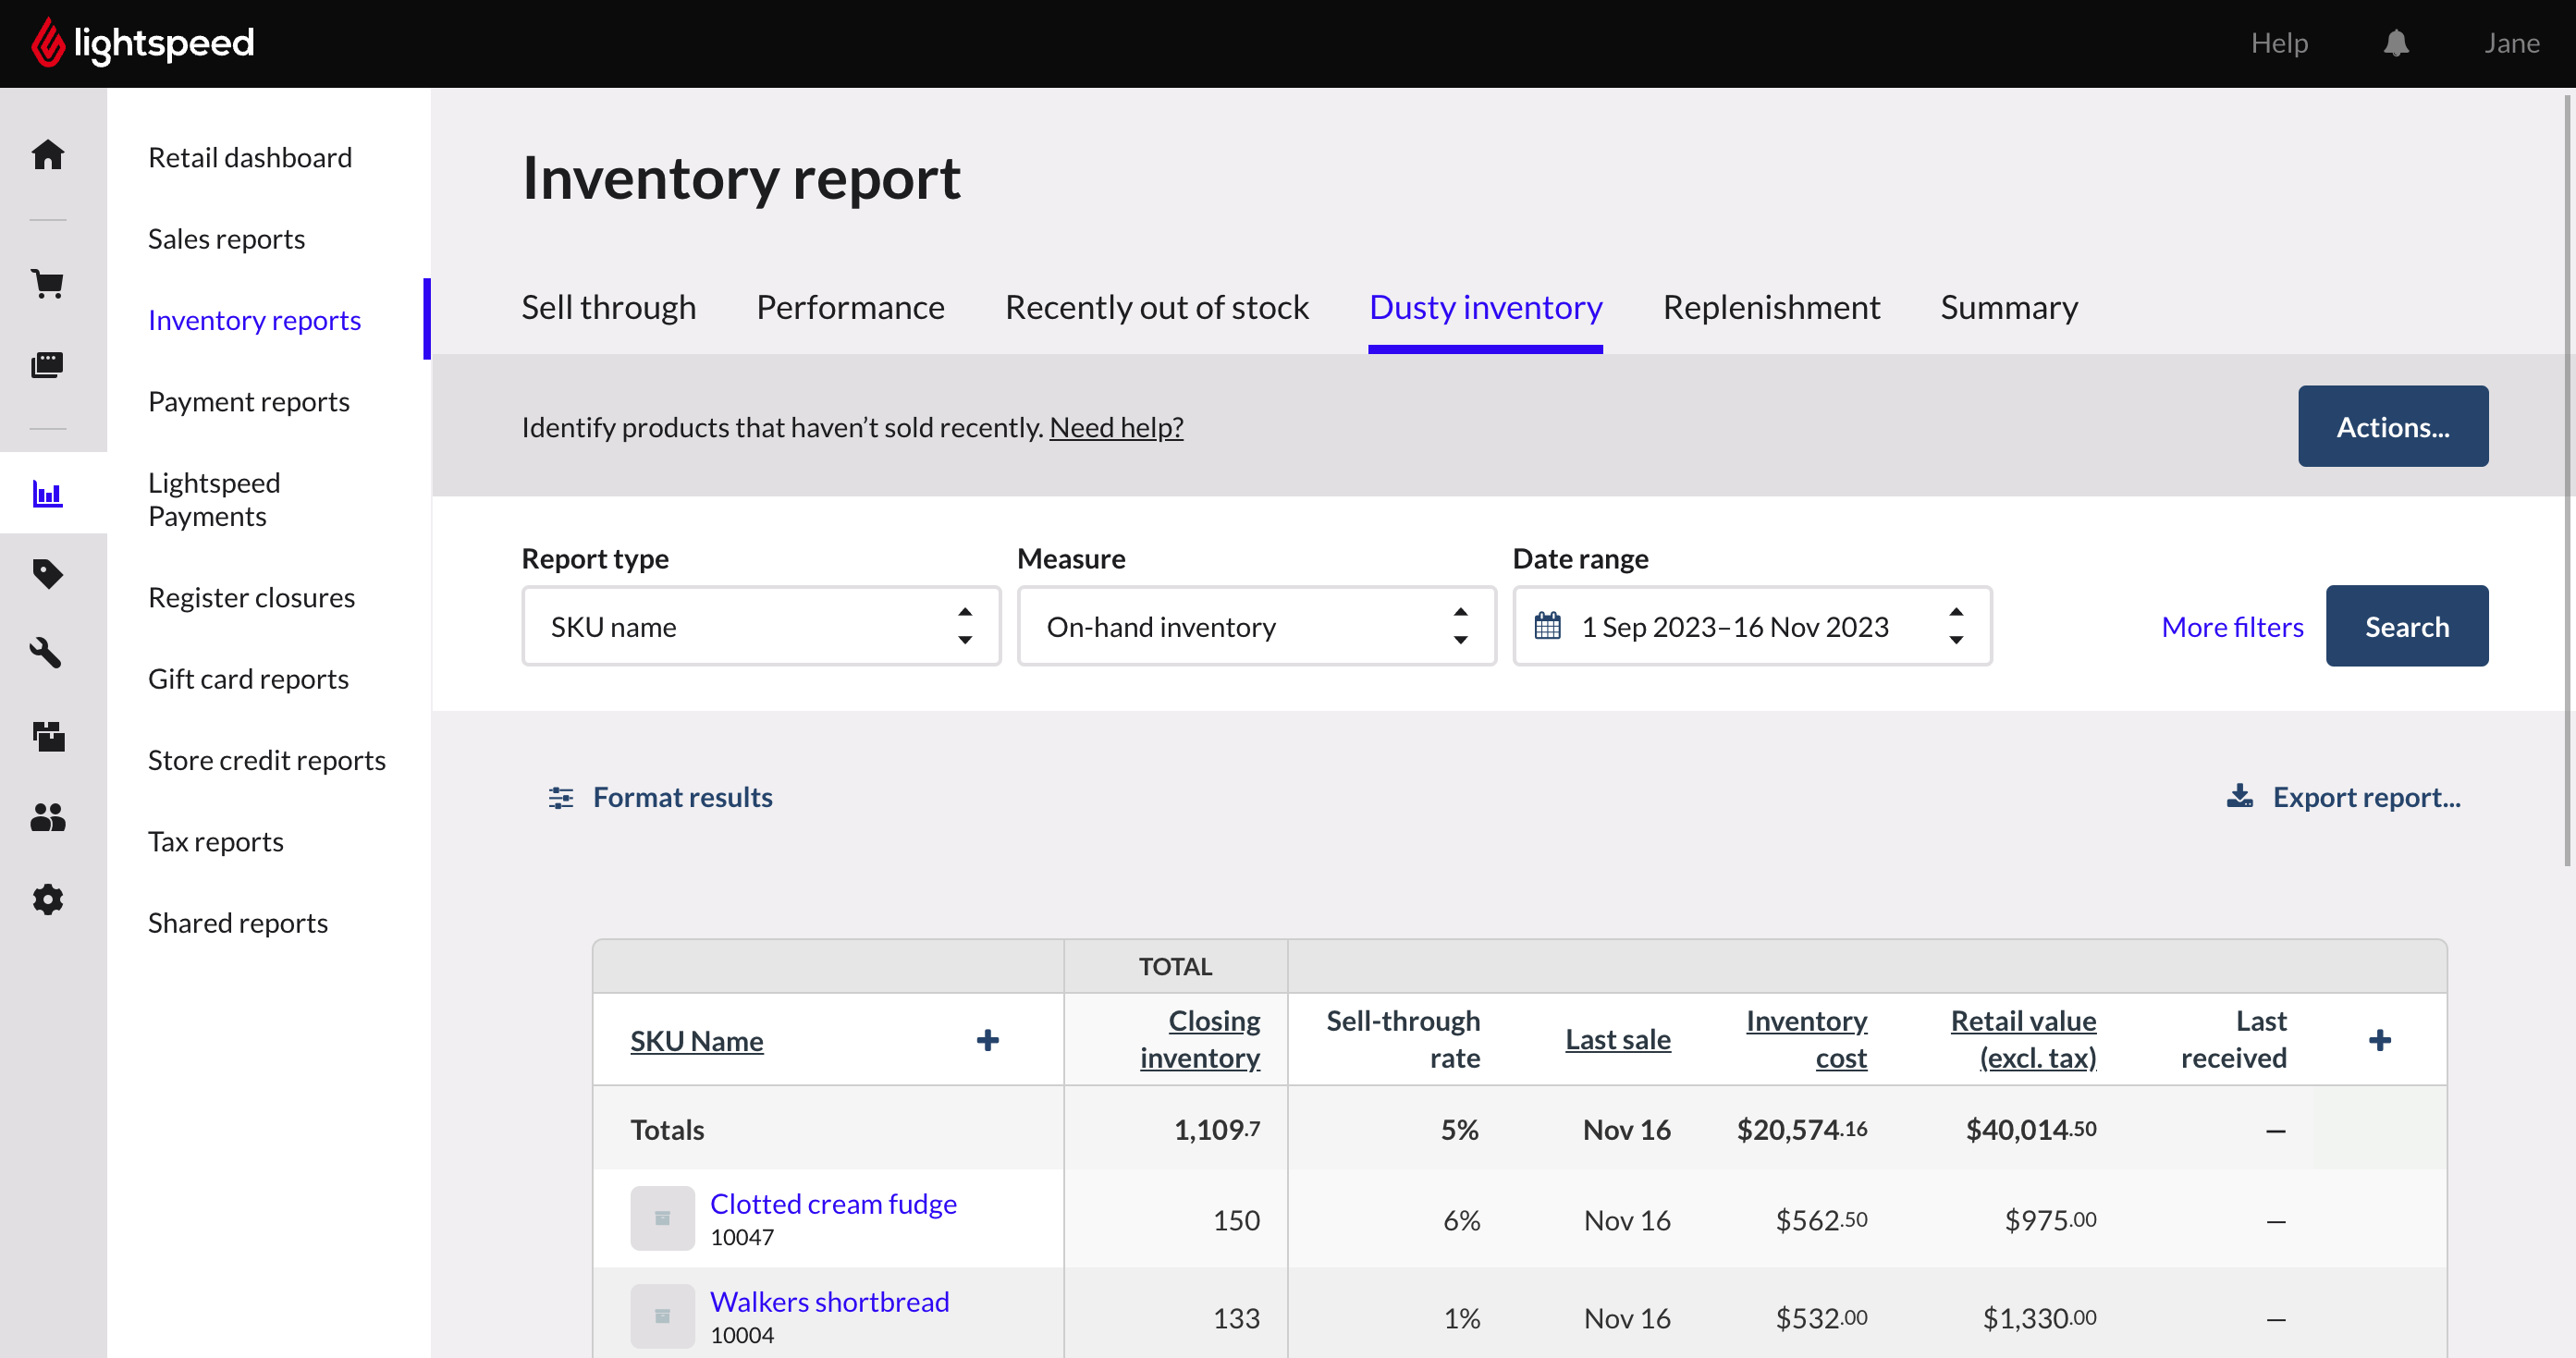The height and width of the screenshot is (1358, 2576).
Task: Open Lightspeed Payments in side menu
Action: (214, 499)
